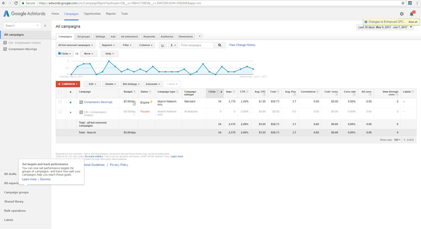Image resolution: width=421 pixels, height=229 pixels.
Task: Click the browser address bar URL
Action: (x=120, y=3)
